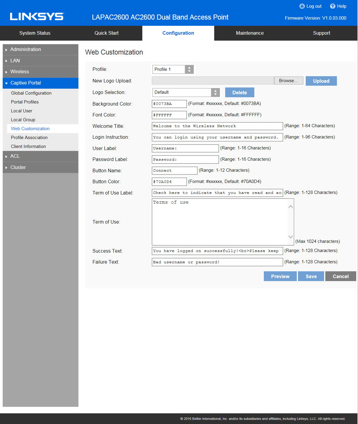Click the Login Instruction input field
The image size is (358, 424).
(x=217, y=137)
